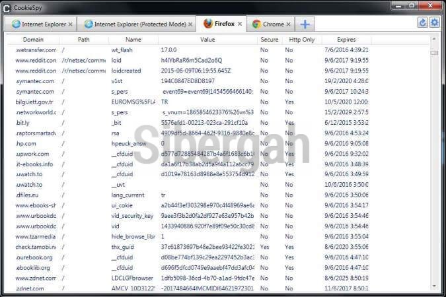Click the Chrome logo icon on the tab

pyautogui.click(x=256, y=24)
